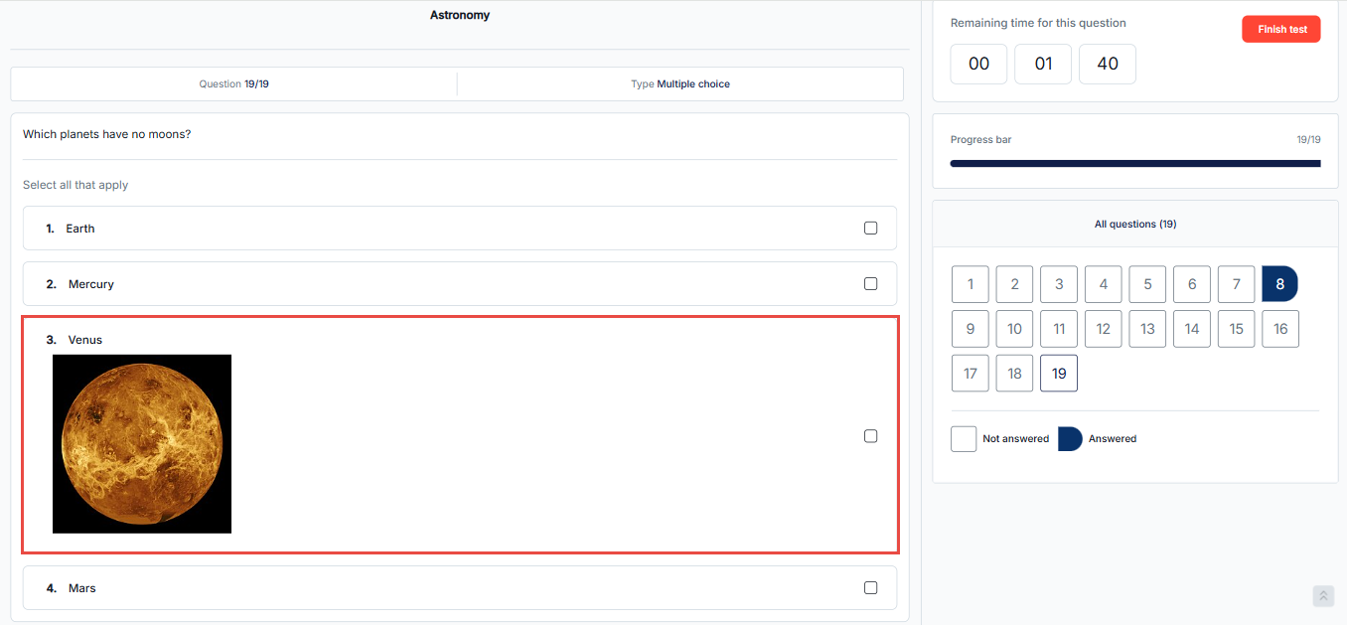This screenshot has height=625, width=1347.
Task: Click the Venus planet image
Action: click(x=142, y=444)
